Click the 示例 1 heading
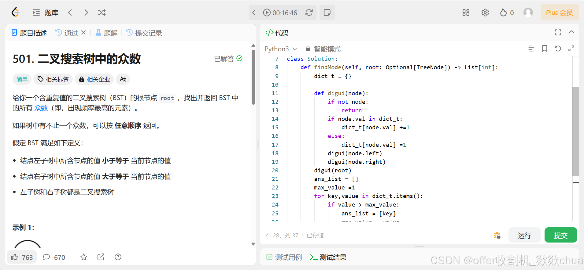The height and width of the screenshot is (270, 584). (x=24, y=227)
